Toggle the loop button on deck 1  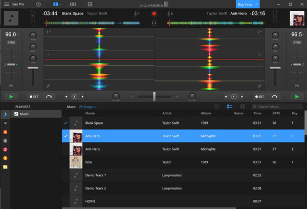[x=74, y=97]
